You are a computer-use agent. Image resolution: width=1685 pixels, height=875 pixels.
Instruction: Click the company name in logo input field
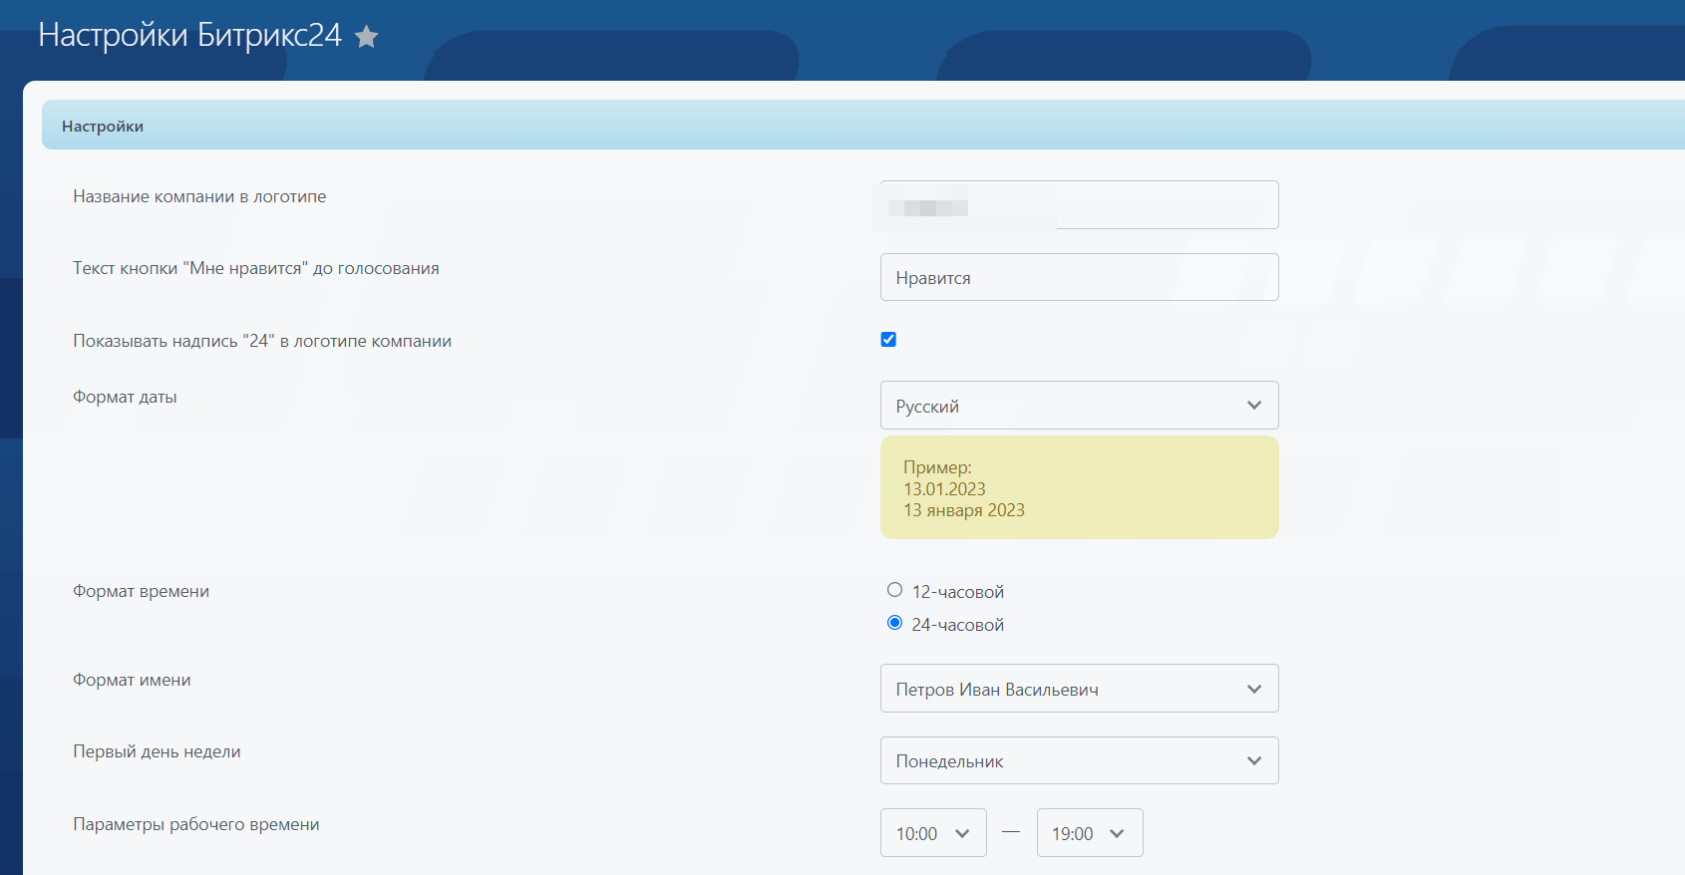[x=1079, y=205]
